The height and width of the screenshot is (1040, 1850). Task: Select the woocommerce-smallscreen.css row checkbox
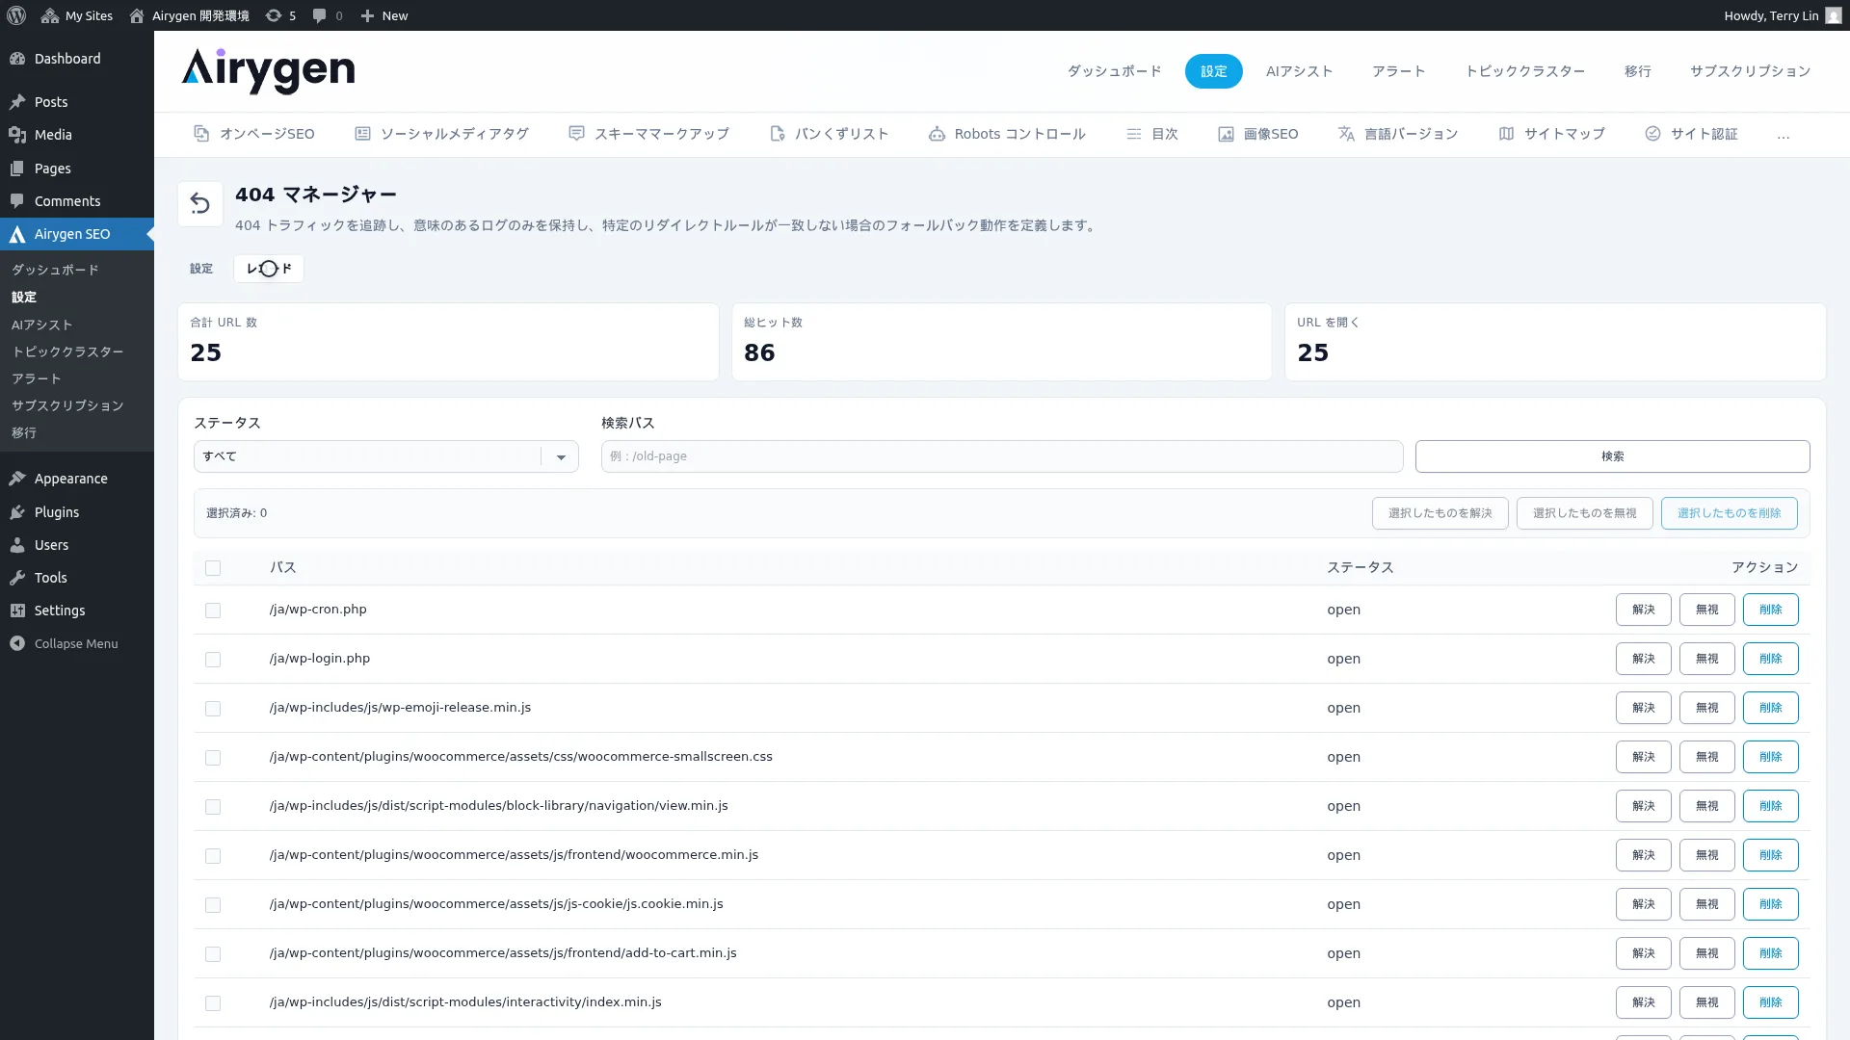[213, 758]
